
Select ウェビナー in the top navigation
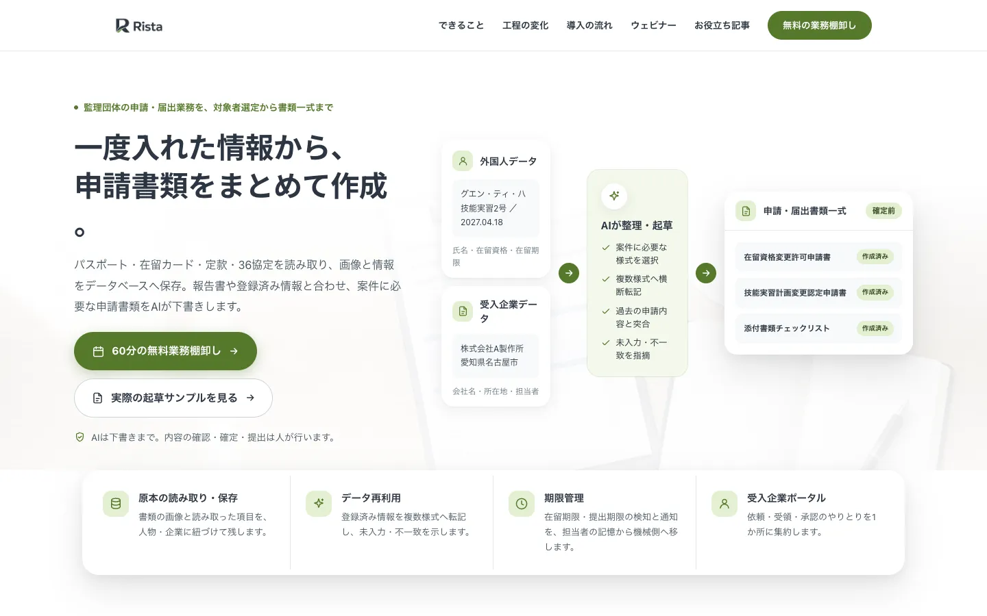coord(653,25)
